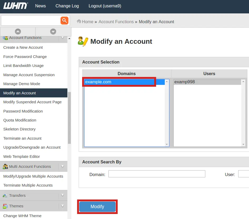This screenshot has width=249, height=219.
Task: Click the Modify an Account header icon
Action: [83, 41]
